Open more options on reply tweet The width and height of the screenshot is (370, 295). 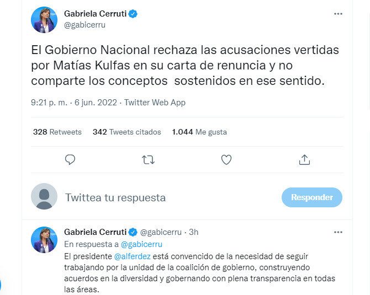coord(338,232)
